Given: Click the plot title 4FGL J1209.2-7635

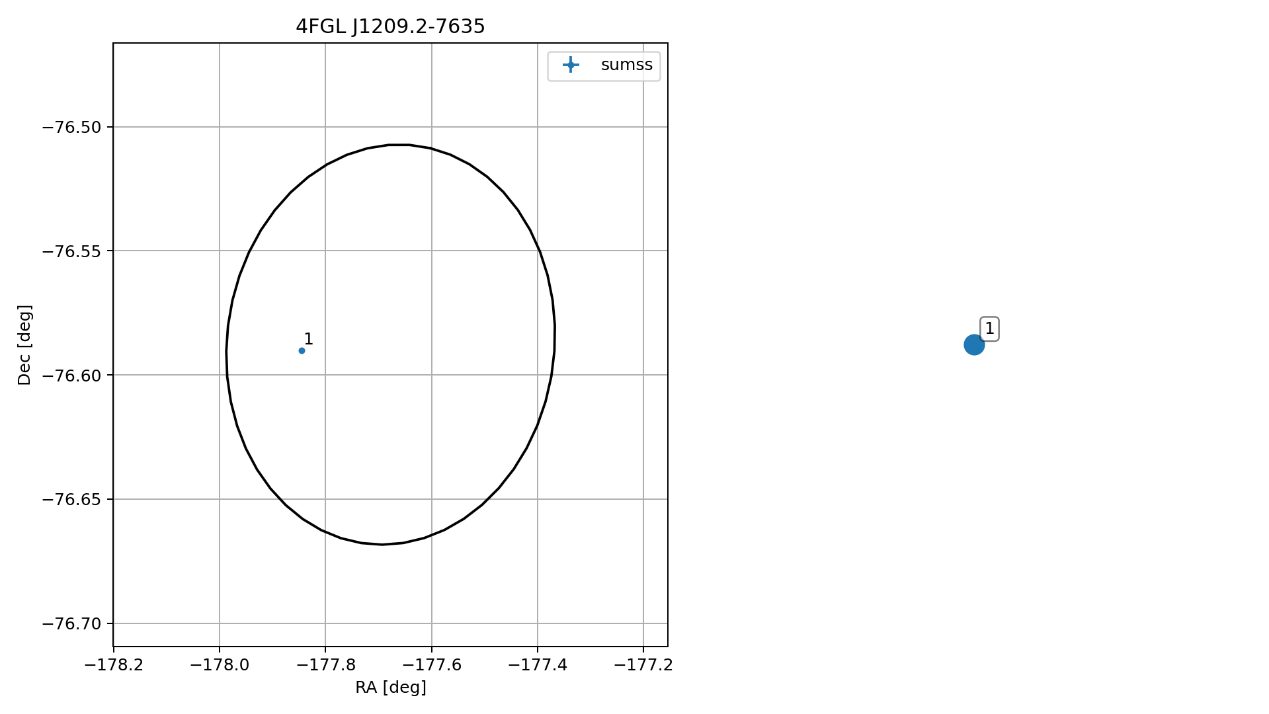Looking at the screenshot, I should (390, 26).
